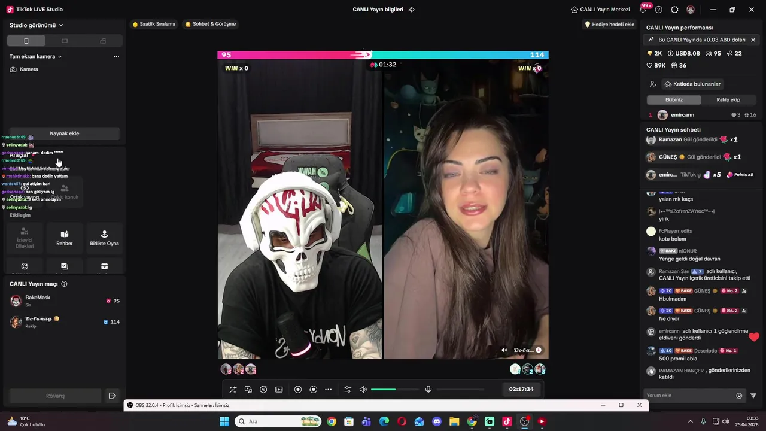Open the help icon beside CANLI Yayın maçı

point(64,284)
